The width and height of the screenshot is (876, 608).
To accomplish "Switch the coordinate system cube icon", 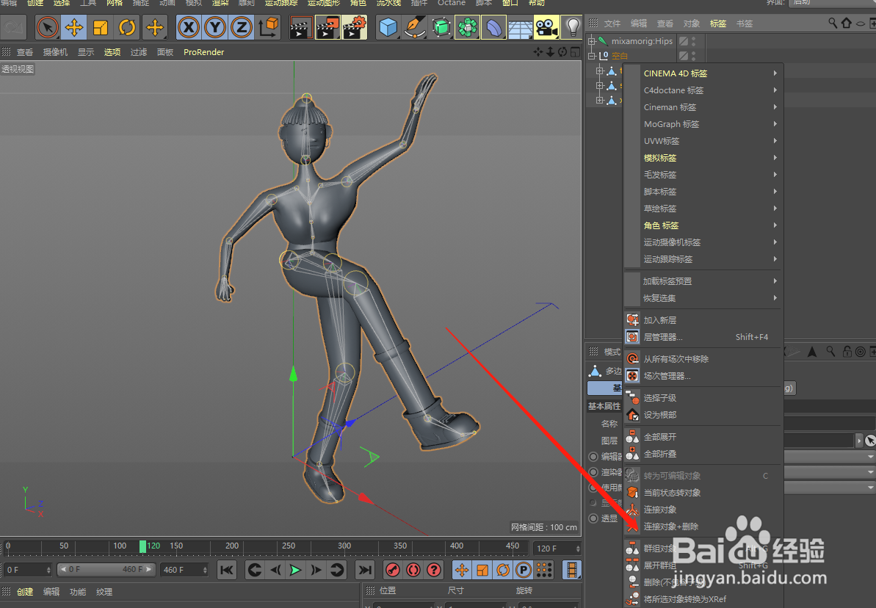I will 269,27.
